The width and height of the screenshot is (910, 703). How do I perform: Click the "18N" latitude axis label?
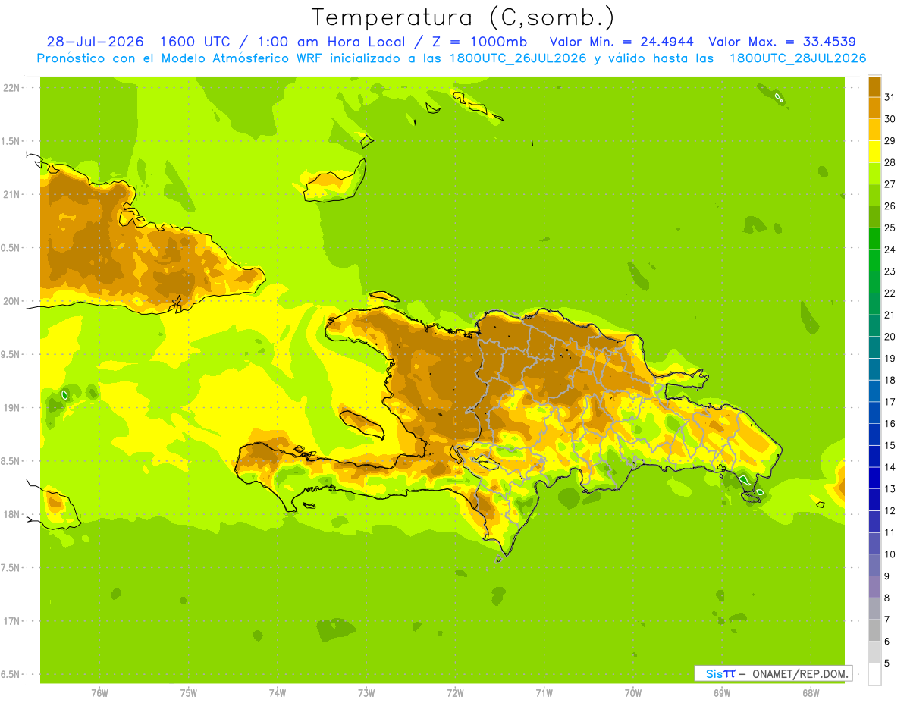(x=11, y=514)
